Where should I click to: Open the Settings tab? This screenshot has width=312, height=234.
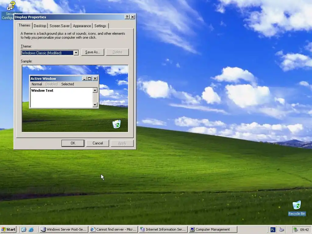(x=100, y=26)
